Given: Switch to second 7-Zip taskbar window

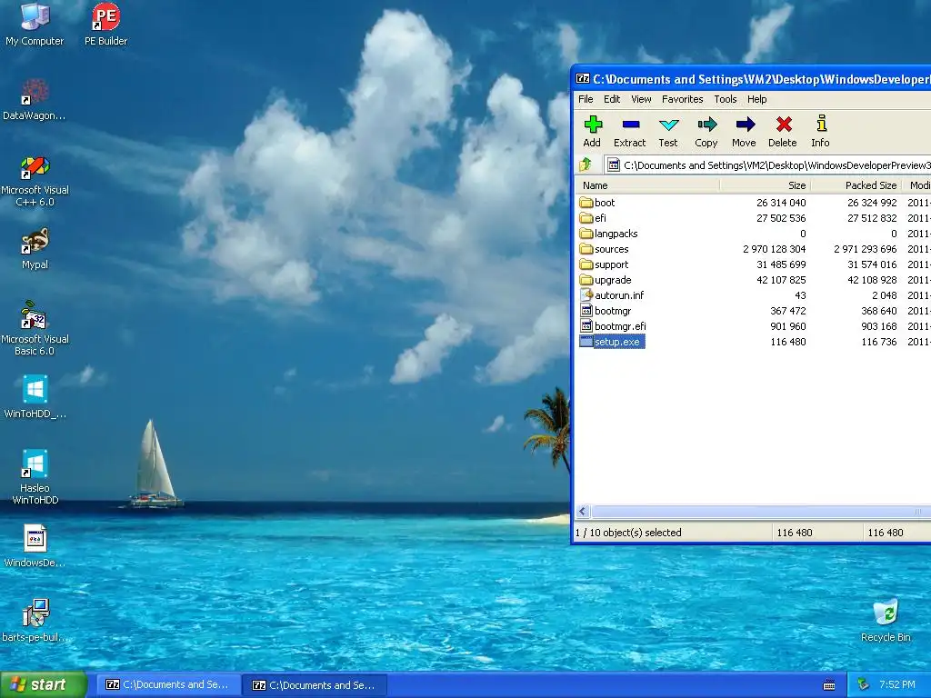Looking at the screenshot, I should pos(315,685).
